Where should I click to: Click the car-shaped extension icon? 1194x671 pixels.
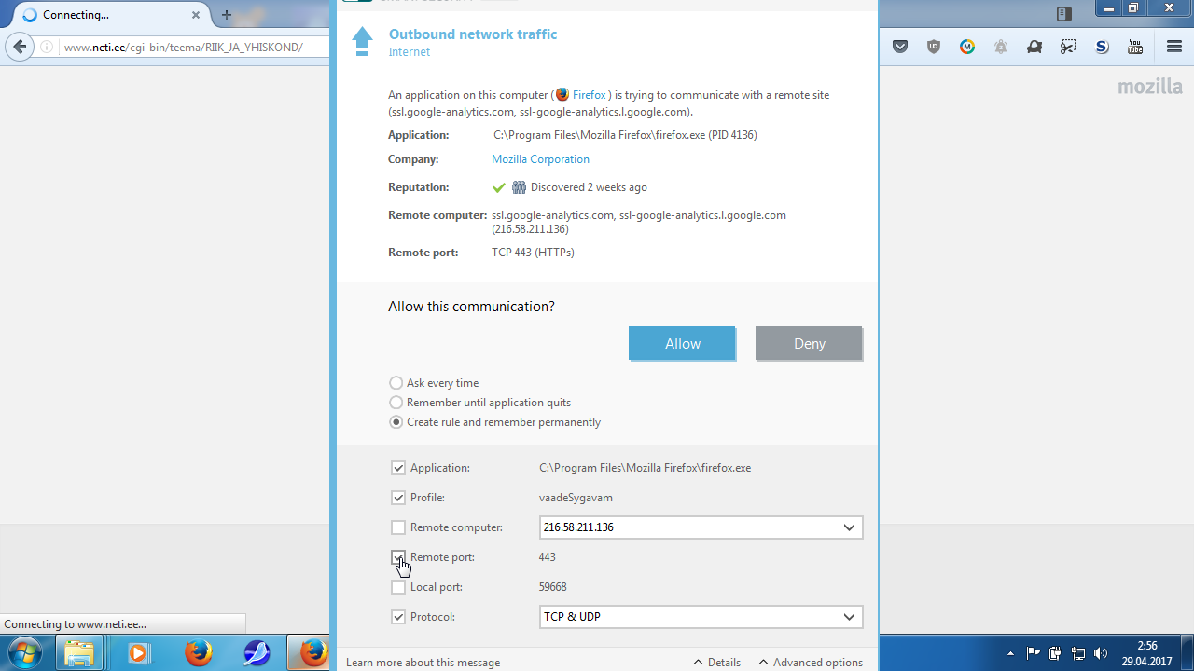pos(1034,47)
